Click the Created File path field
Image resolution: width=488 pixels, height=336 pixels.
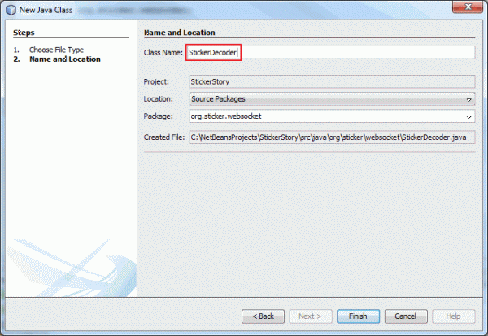point(332,137)
